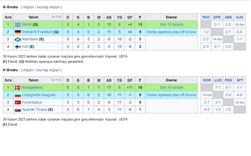Open the 'değiştir' edit link for G Grubu
The image size is (251, 156).
click(x=29, y=7)
